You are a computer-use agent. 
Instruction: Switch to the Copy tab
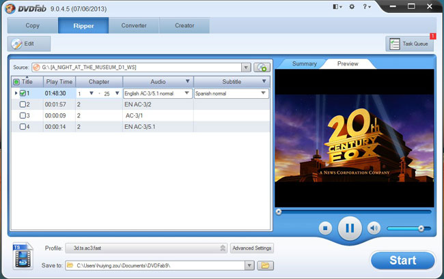(33, 25)
